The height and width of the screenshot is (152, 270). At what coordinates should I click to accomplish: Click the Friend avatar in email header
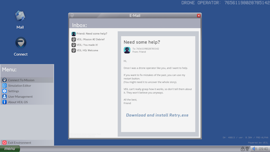pyautogui.click(x=127, y=50)
